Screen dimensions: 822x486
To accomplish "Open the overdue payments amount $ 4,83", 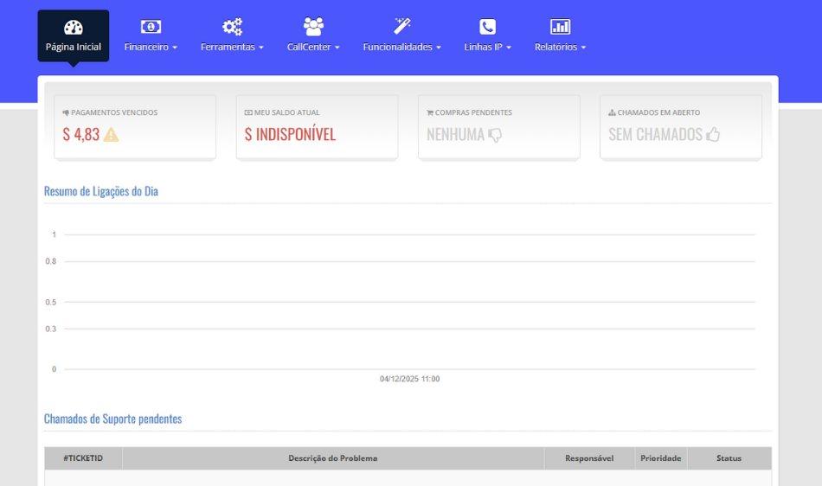I will [81, 135].
